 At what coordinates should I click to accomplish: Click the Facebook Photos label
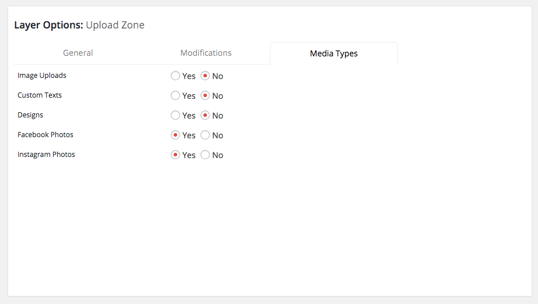pyautogui.click(x=45, y=135)
